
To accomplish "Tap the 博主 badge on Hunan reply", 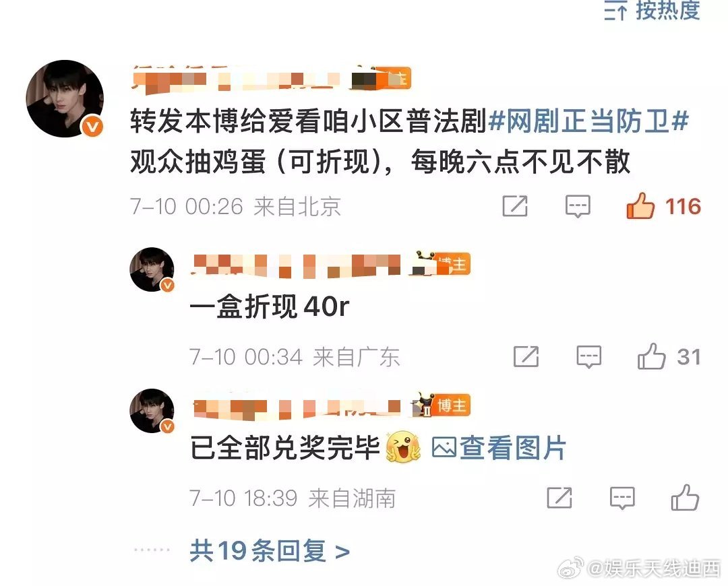I will 453,405.
